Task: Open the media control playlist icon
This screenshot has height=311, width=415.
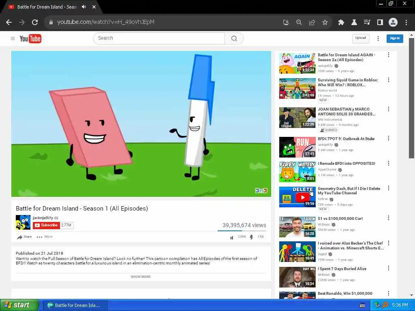Action: 367,23
